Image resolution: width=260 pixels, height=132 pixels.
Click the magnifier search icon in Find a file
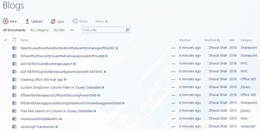pyautogui.click(x=127, y=30)
